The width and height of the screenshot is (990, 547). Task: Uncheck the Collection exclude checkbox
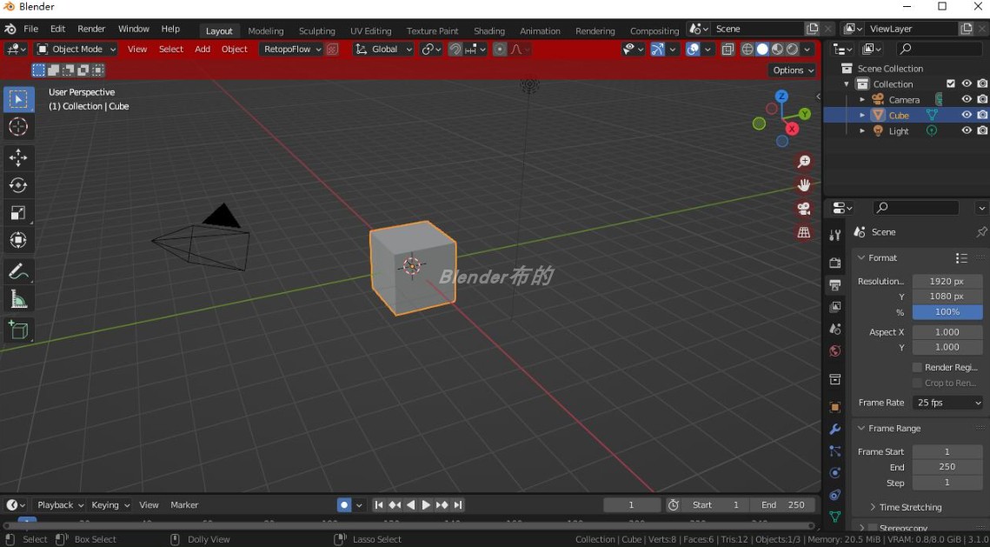pos(951,83)
